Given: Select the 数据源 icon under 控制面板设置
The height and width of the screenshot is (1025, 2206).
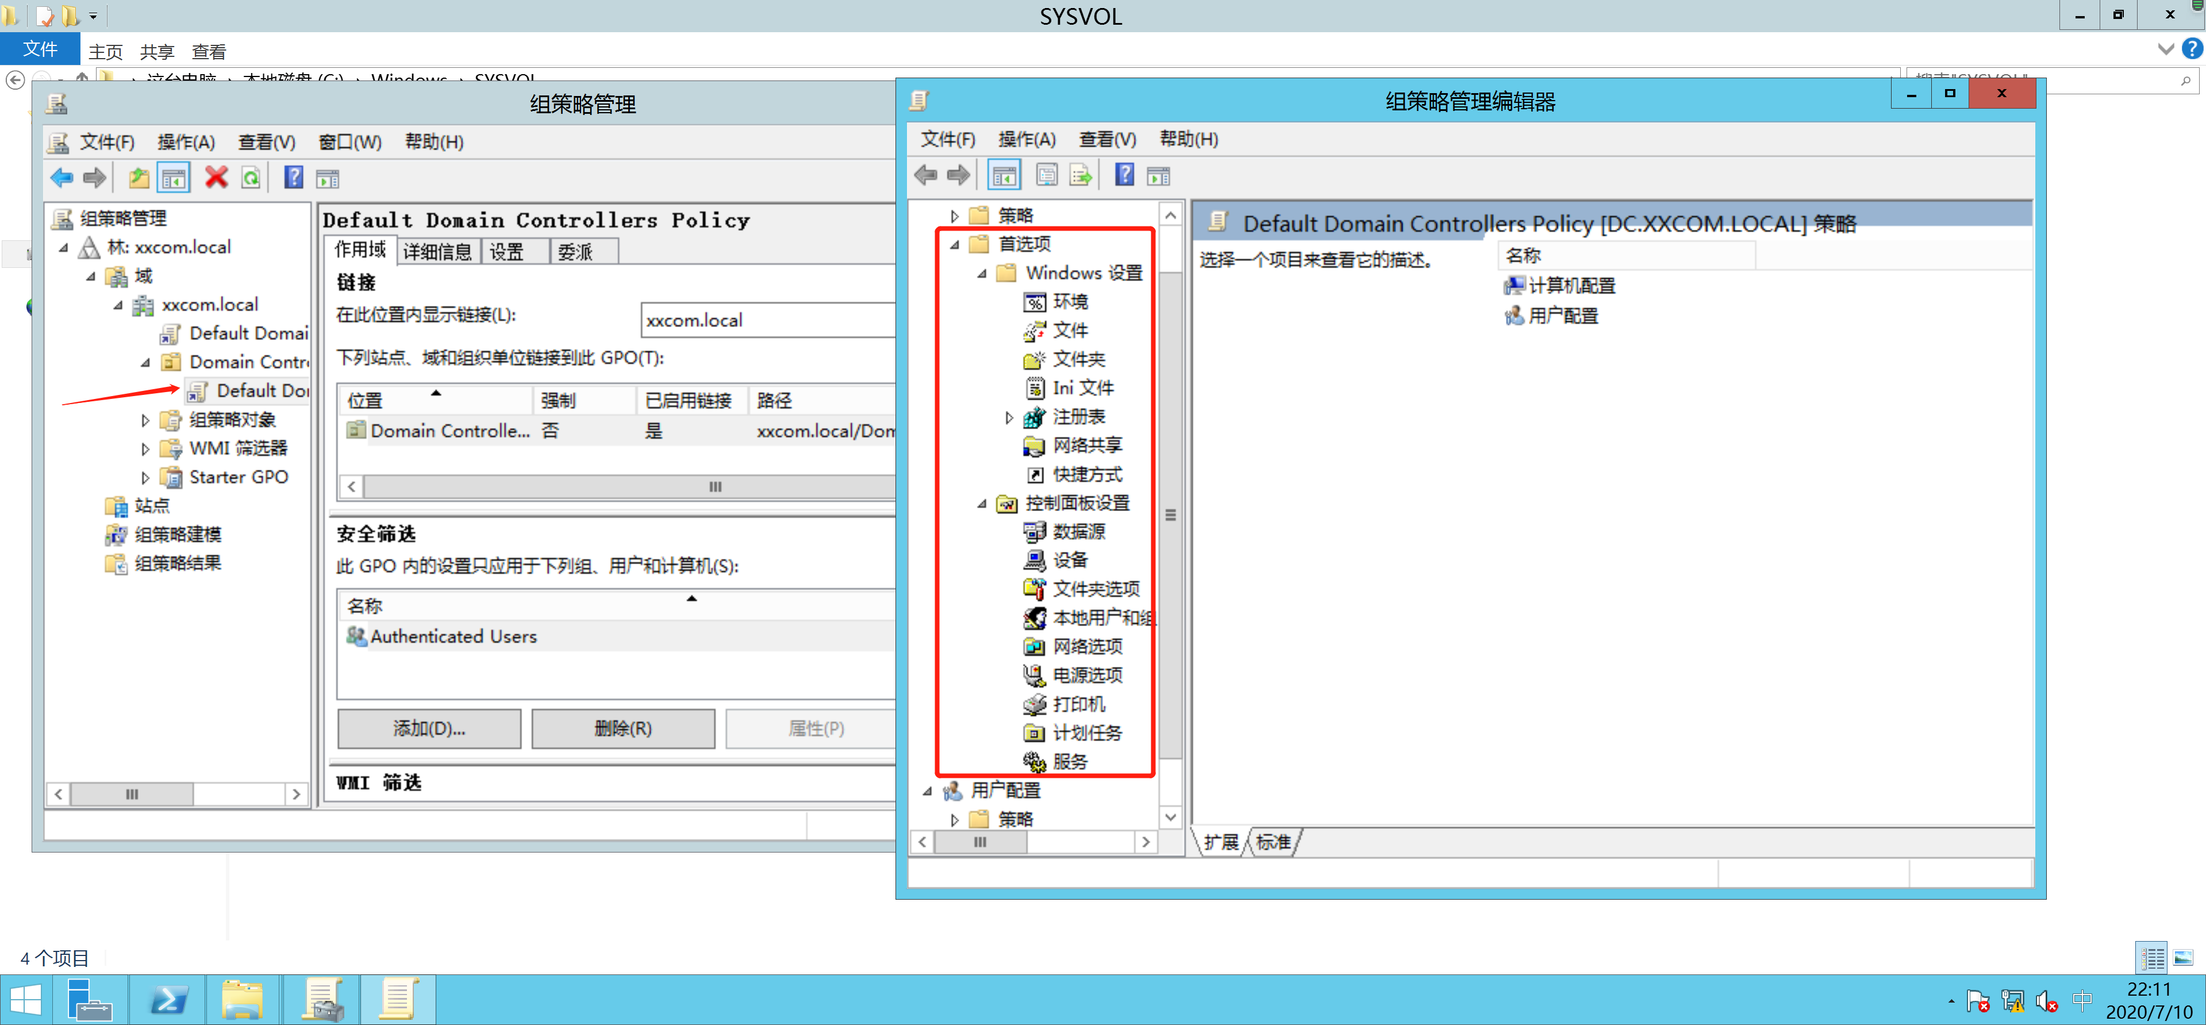Looking at the screenshot, I should coord(1035,532).
